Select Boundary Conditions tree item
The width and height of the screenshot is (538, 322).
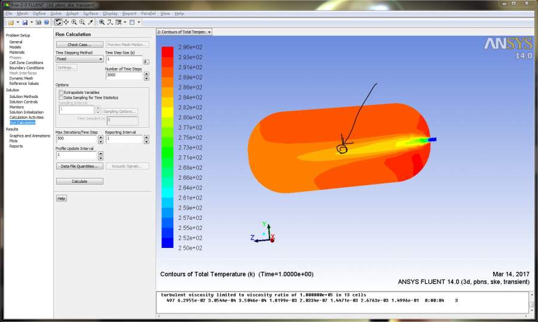click(x=26, y=68)
